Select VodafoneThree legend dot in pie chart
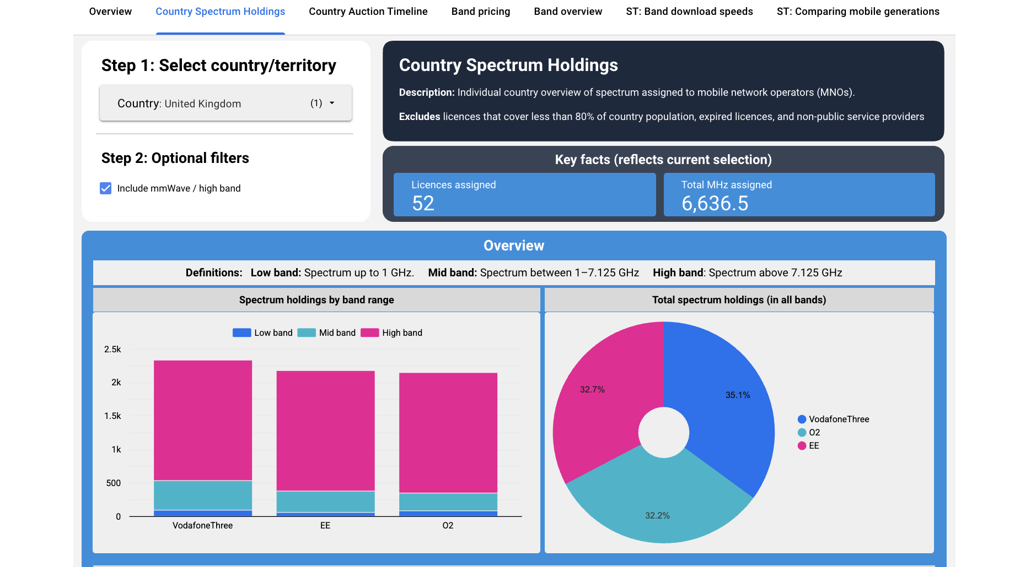Image resolution: width=1020 pixels, height=567 pixels. pos(802,419)
